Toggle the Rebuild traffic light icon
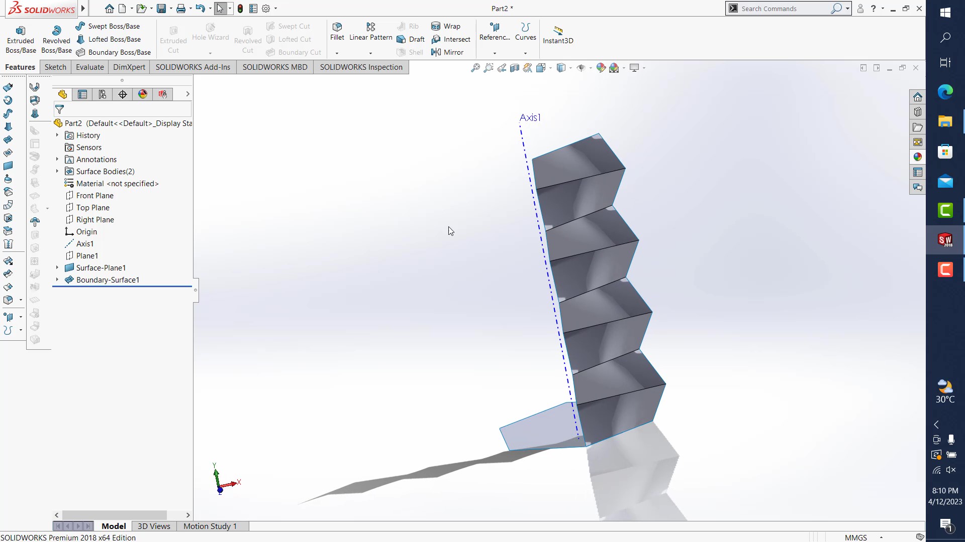965x542 pixels. pyautogui.click(x=240, y=9)
